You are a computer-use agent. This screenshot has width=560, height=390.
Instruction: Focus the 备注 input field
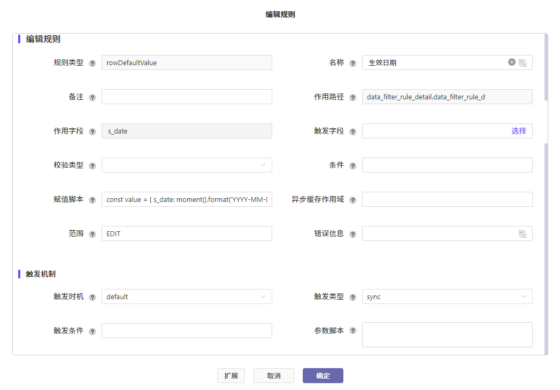(x=187, y=97)
